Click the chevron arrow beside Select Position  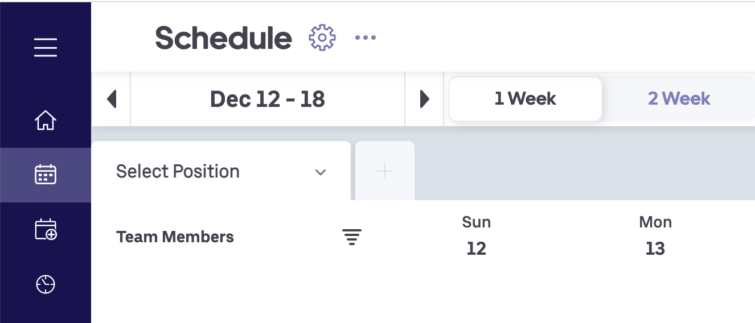(321, 172)
